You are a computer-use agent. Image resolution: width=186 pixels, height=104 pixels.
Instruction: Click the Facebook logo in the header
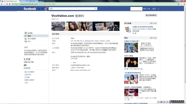click(x=30, y=9)
